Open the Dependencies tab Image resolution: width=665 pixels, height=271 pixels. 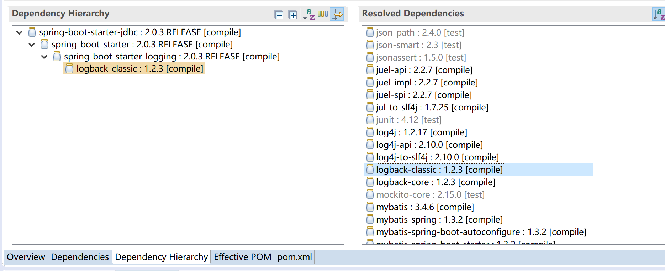(x=80, y=257)
